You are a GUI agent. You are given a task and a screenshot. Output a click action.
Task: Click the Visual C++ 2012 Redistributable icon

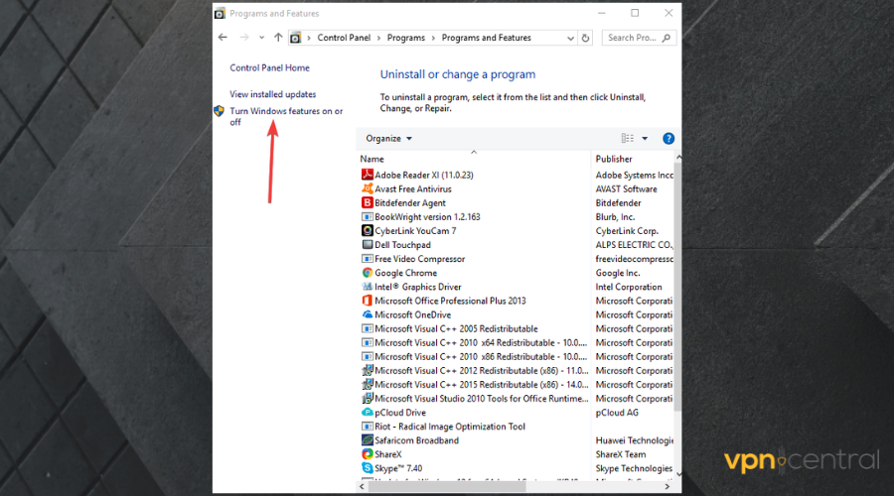click(x=368, y=371)
